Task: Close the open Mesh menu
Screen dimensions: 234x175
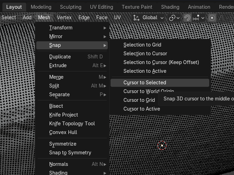Action: (44, 17)
